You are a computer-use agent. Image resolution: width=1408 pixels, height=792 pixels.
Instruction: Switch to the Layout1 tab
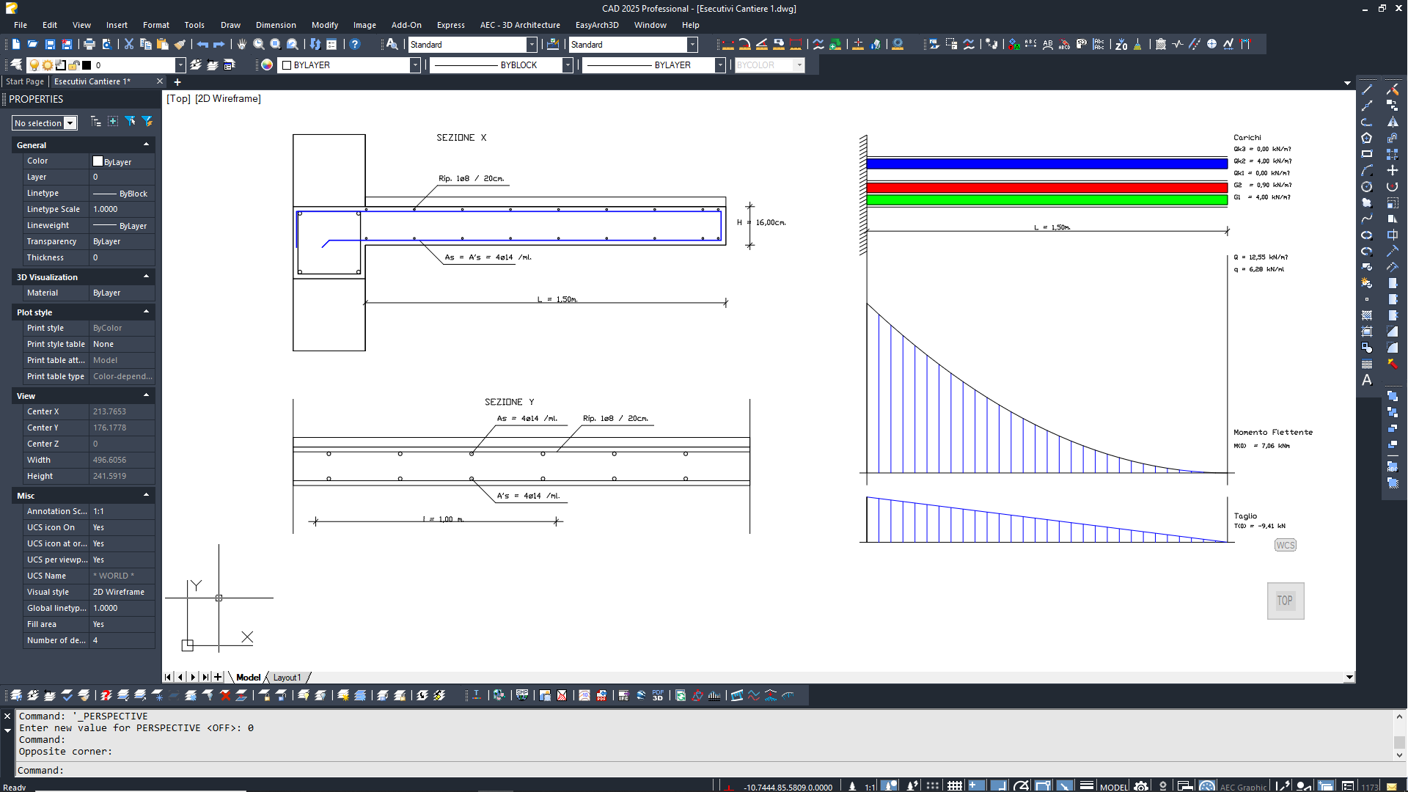click(x=287, y=678)
